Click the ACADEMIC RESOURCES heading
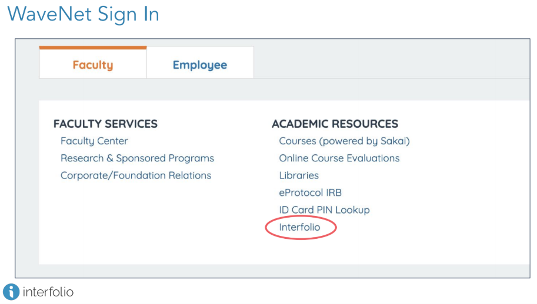 (335, 124)
